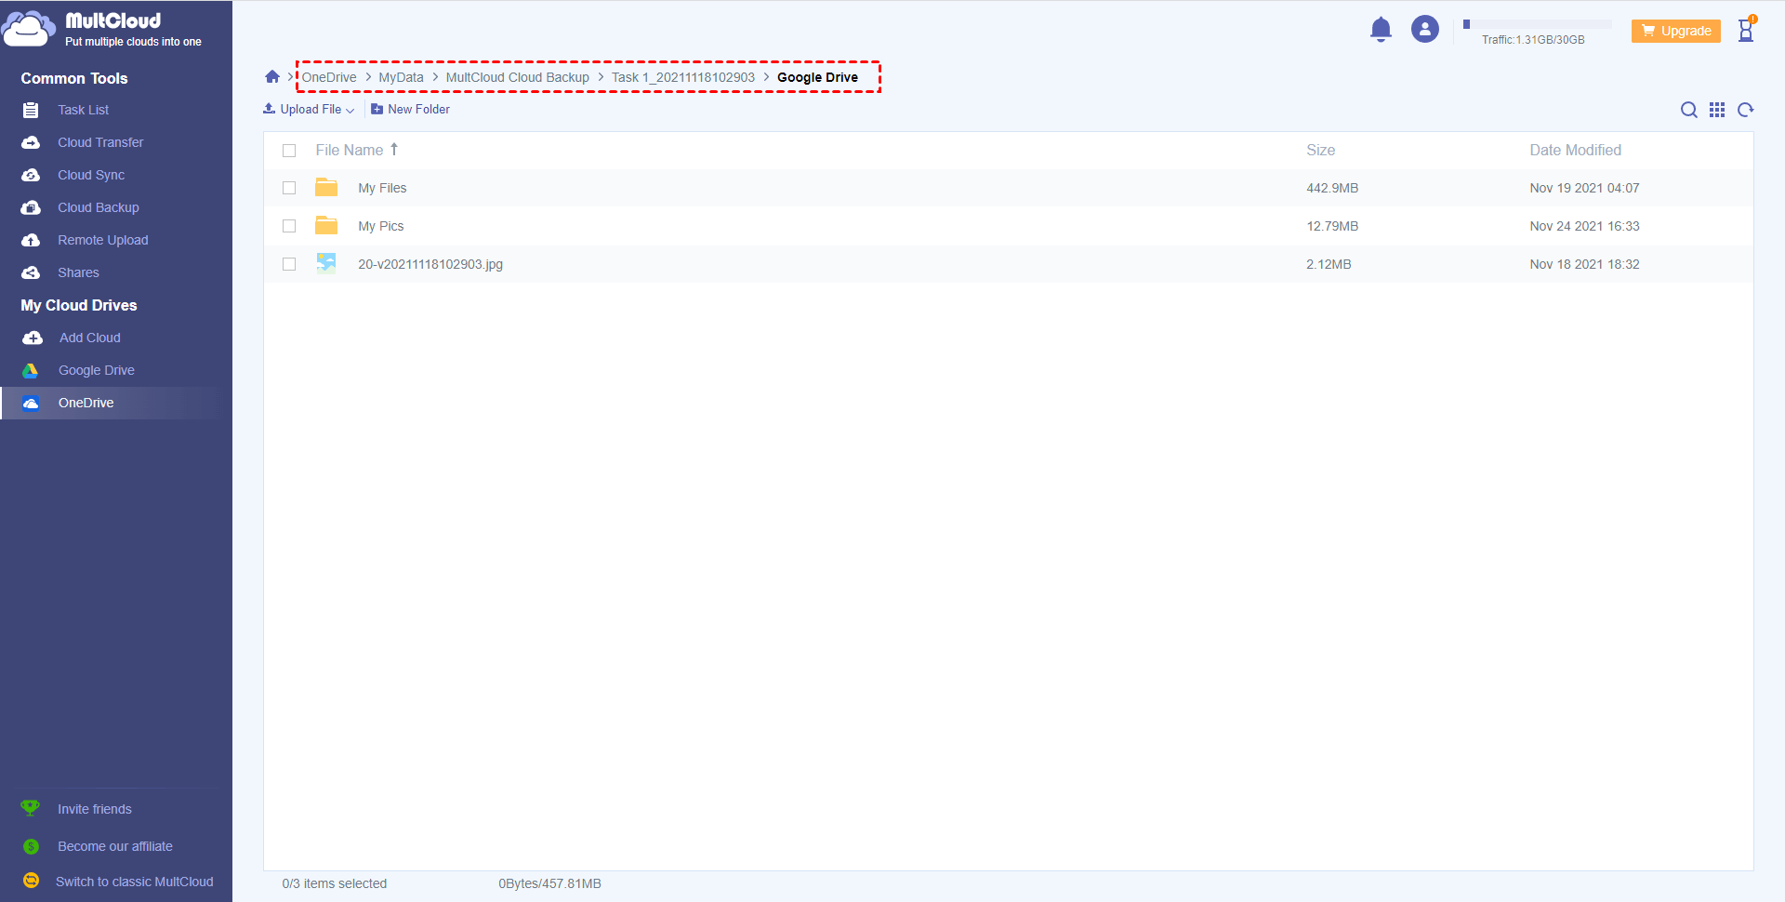1785x902 pixels.
Task: Click the Add Cloud plus icon
Action: click(x=33, y=338)
